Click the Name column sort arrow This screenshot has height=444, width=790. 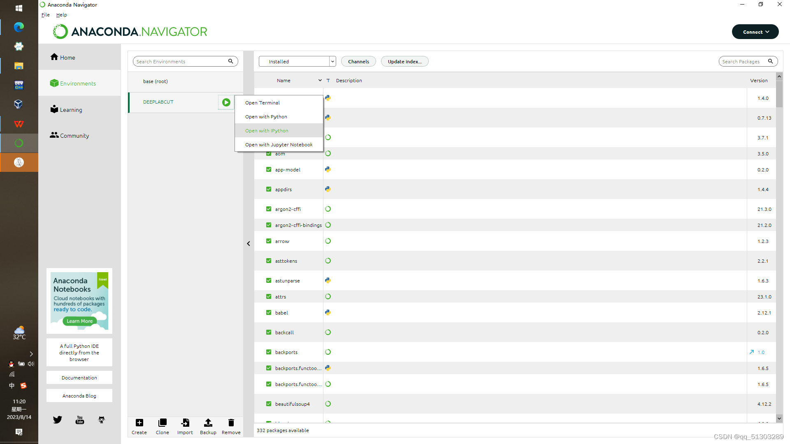pyautogui.click(x=320, y=81)
